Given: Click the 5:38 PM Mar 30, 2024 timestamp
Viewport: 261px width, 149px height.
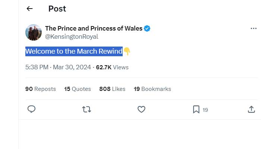Looking at the screenshot, I should pos(58,67).
